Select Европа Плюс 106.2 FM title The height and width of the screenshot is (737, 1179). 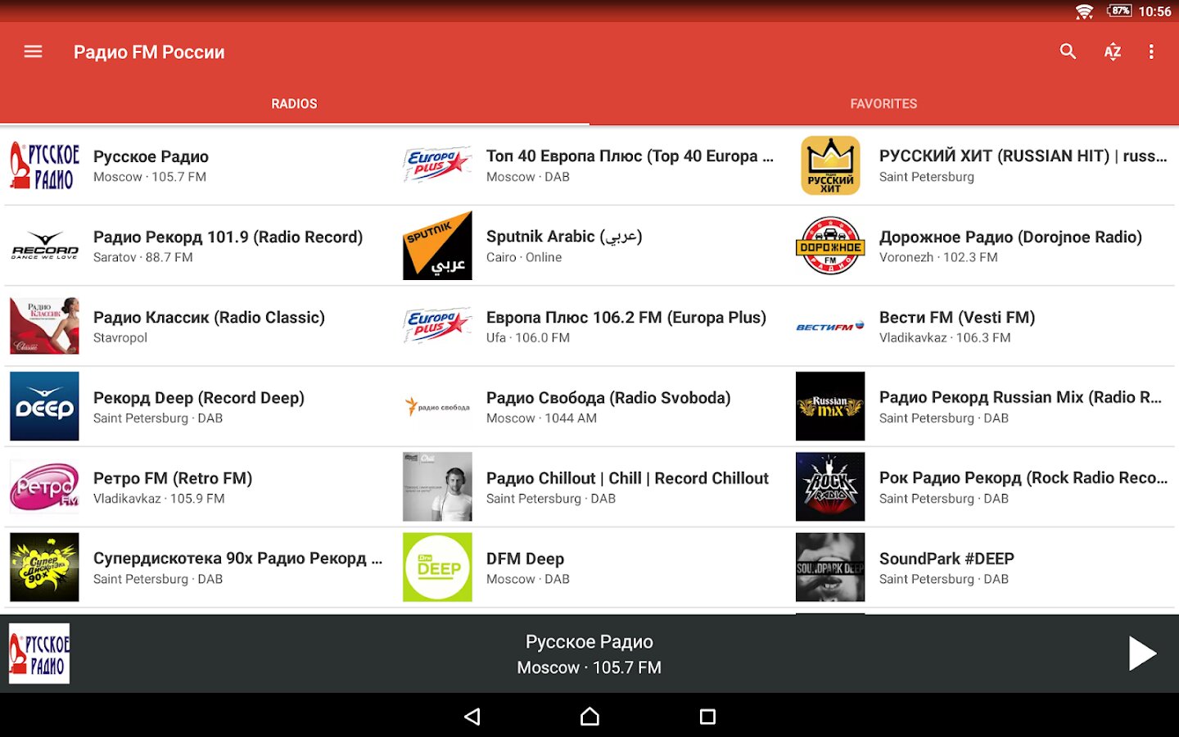(626, 317)
